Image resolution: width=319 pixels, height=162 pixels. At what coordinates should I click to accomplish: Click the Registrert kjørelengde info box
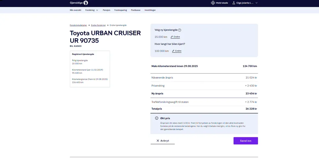[90, 69]
